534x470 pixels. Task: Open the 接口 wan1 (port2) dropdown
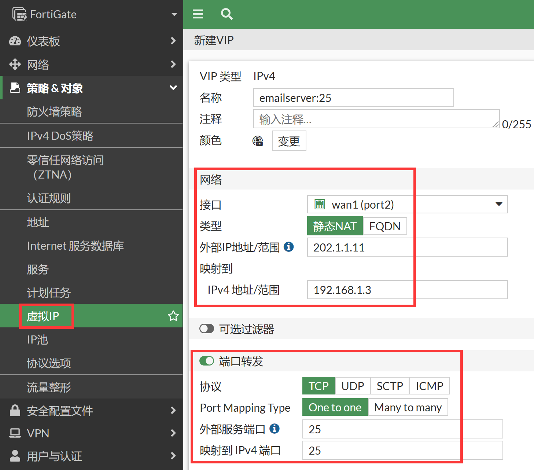[x=407, y=204]
